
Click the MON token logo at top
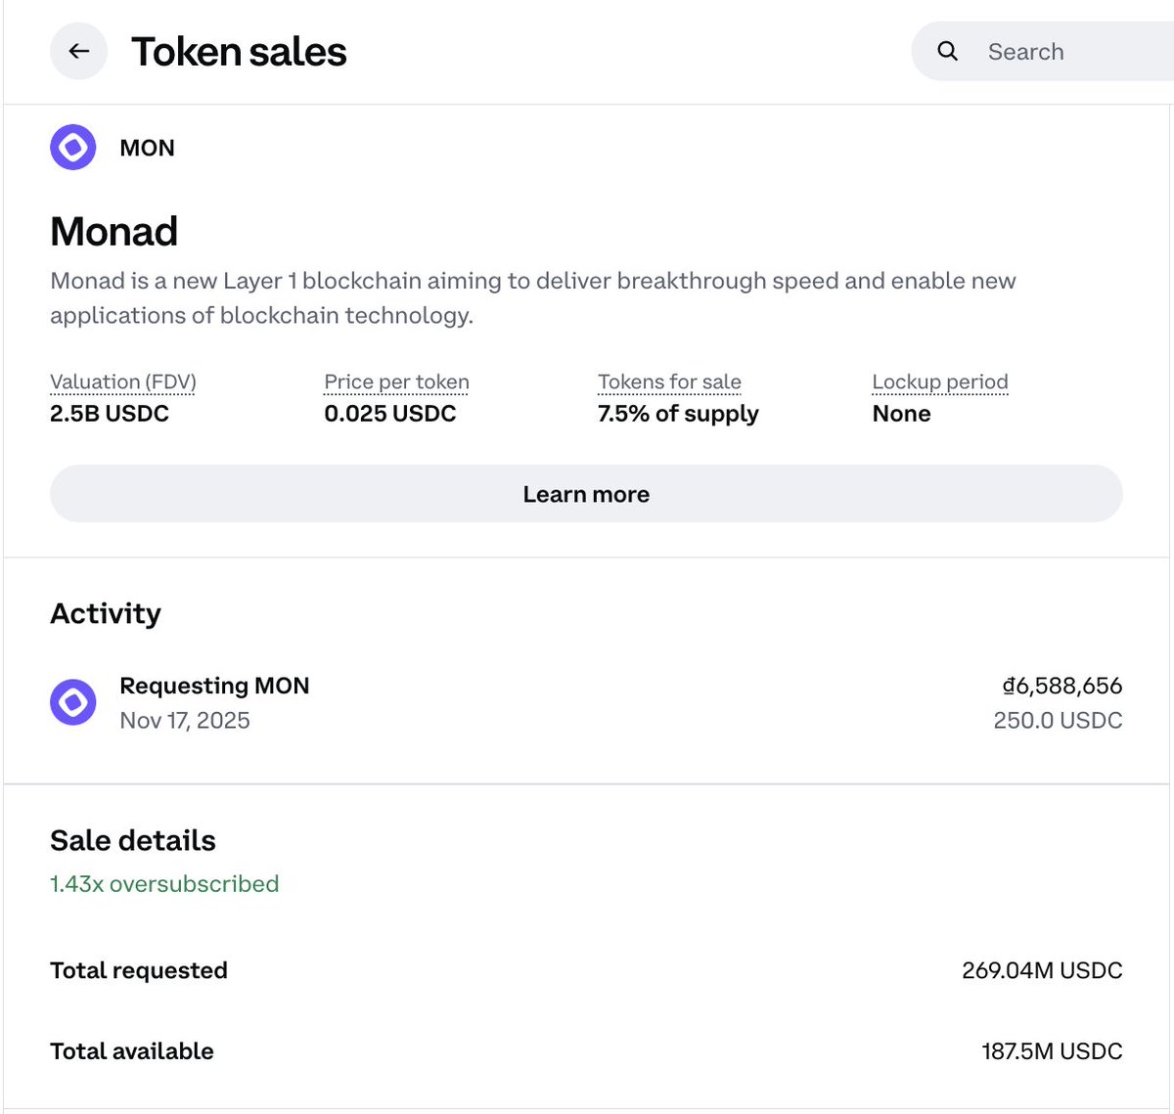pyautogui.click(x=73, y=148)
